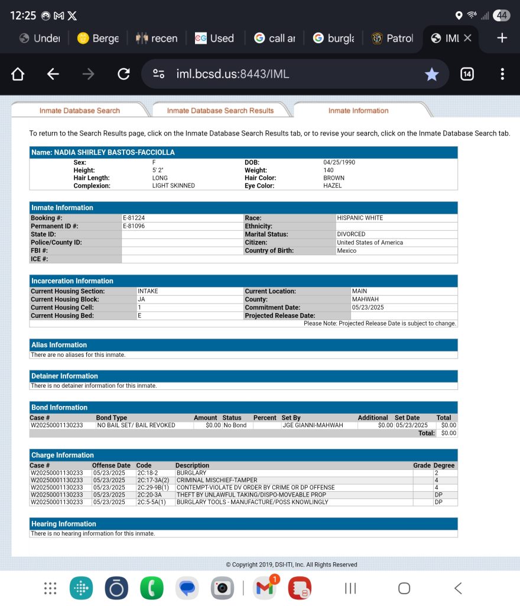
Task: Select the copyright 2019 DSI-ITI footer text
Action: click(292, 565)
